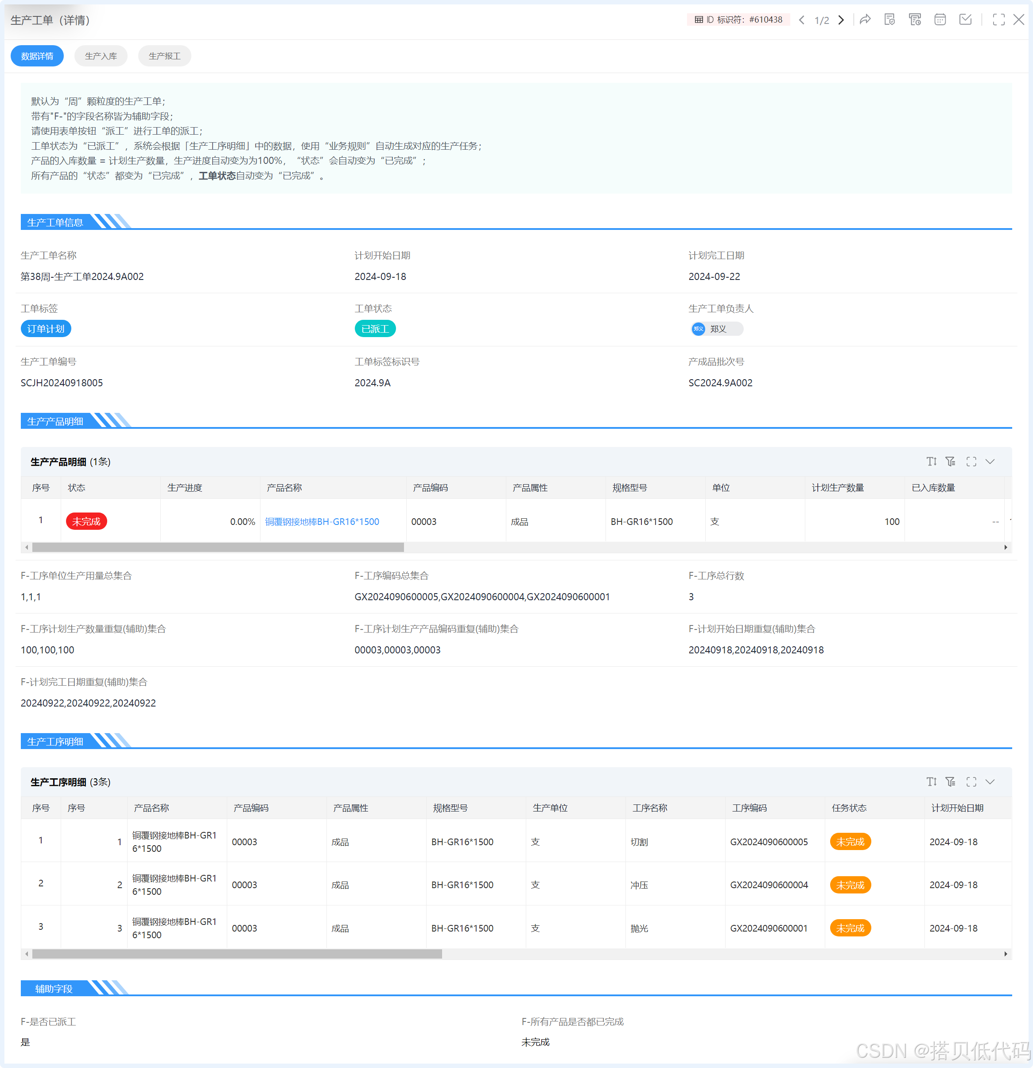Collapse the 生产工序明细 table chevron
This screenshot has width=1033, height=1068.
click(990, 782)
